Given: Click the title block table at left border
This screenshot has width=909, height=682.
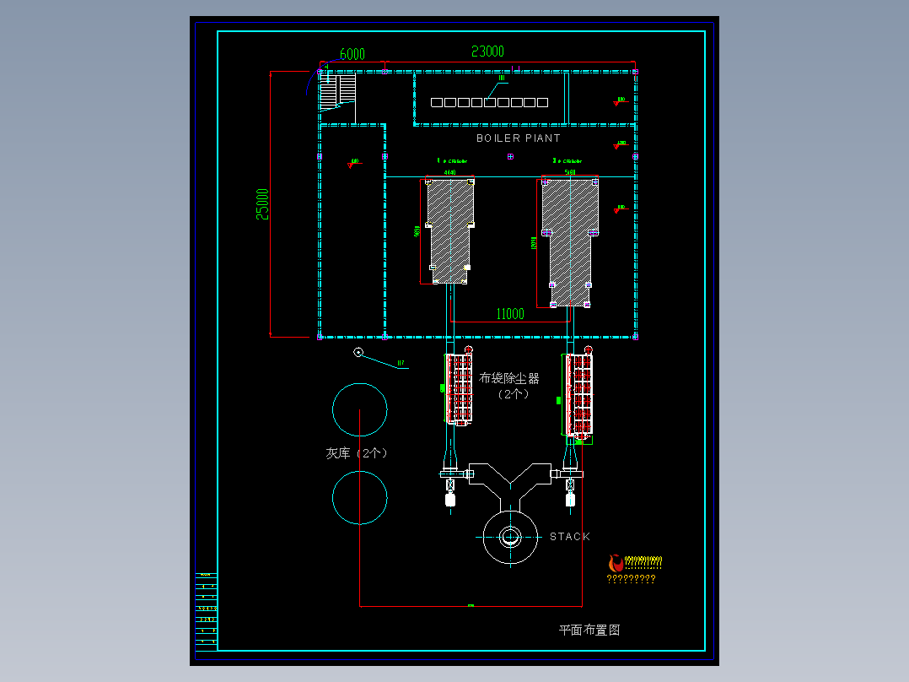Looking at the screenshot, I should click(x=207, y=611).
